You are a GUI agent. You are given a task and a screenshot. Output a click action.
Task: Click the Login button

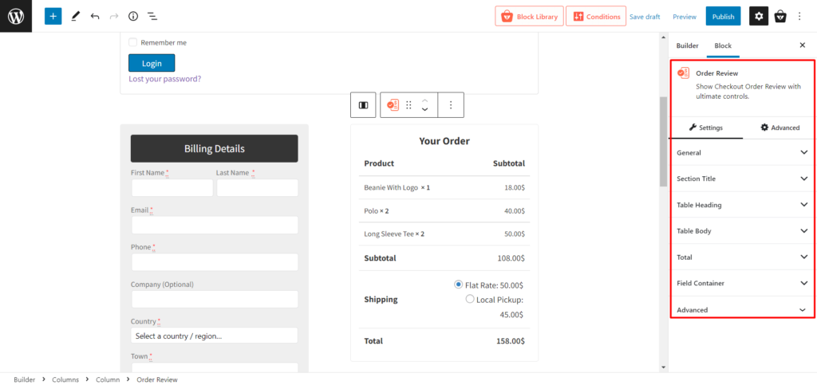[152, 63]
